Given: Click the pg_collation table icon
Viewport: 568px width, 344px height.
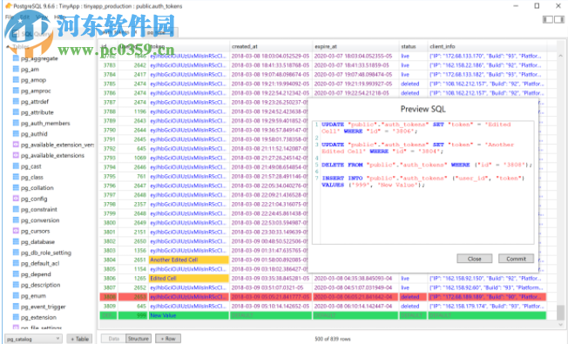Looking at the screenshot, I should 16,187.
